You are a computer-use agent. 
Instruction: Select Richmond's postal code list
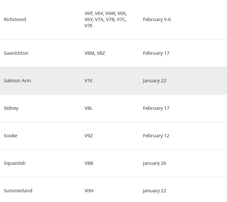pos(106,20)
